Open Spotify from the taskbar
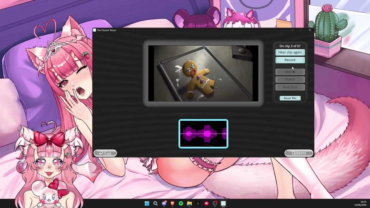Screen dimensions: 370x208 tap(181, 203)
